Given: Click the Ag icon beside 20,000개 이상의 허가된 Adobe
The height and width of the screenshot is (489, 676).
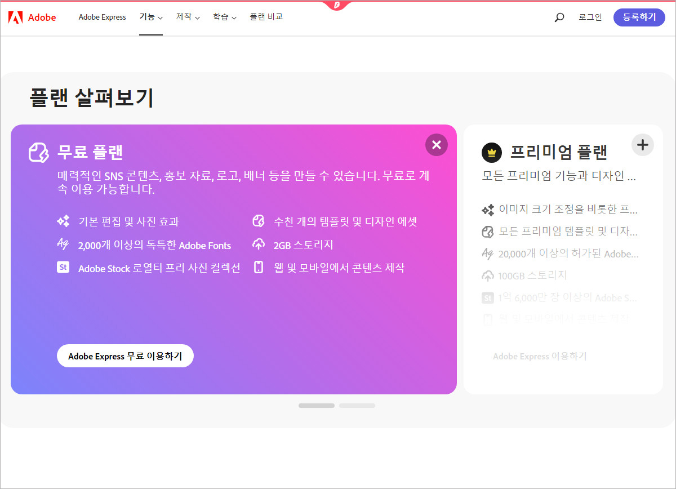Looking at the screenshot, I should point(488,254).
